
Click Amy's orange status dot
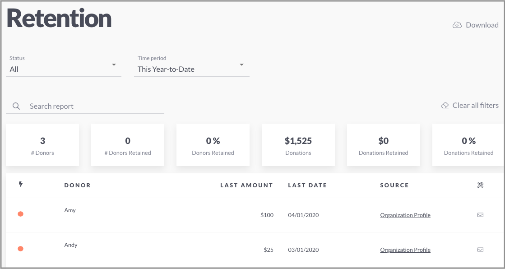(x=20, y=214)
